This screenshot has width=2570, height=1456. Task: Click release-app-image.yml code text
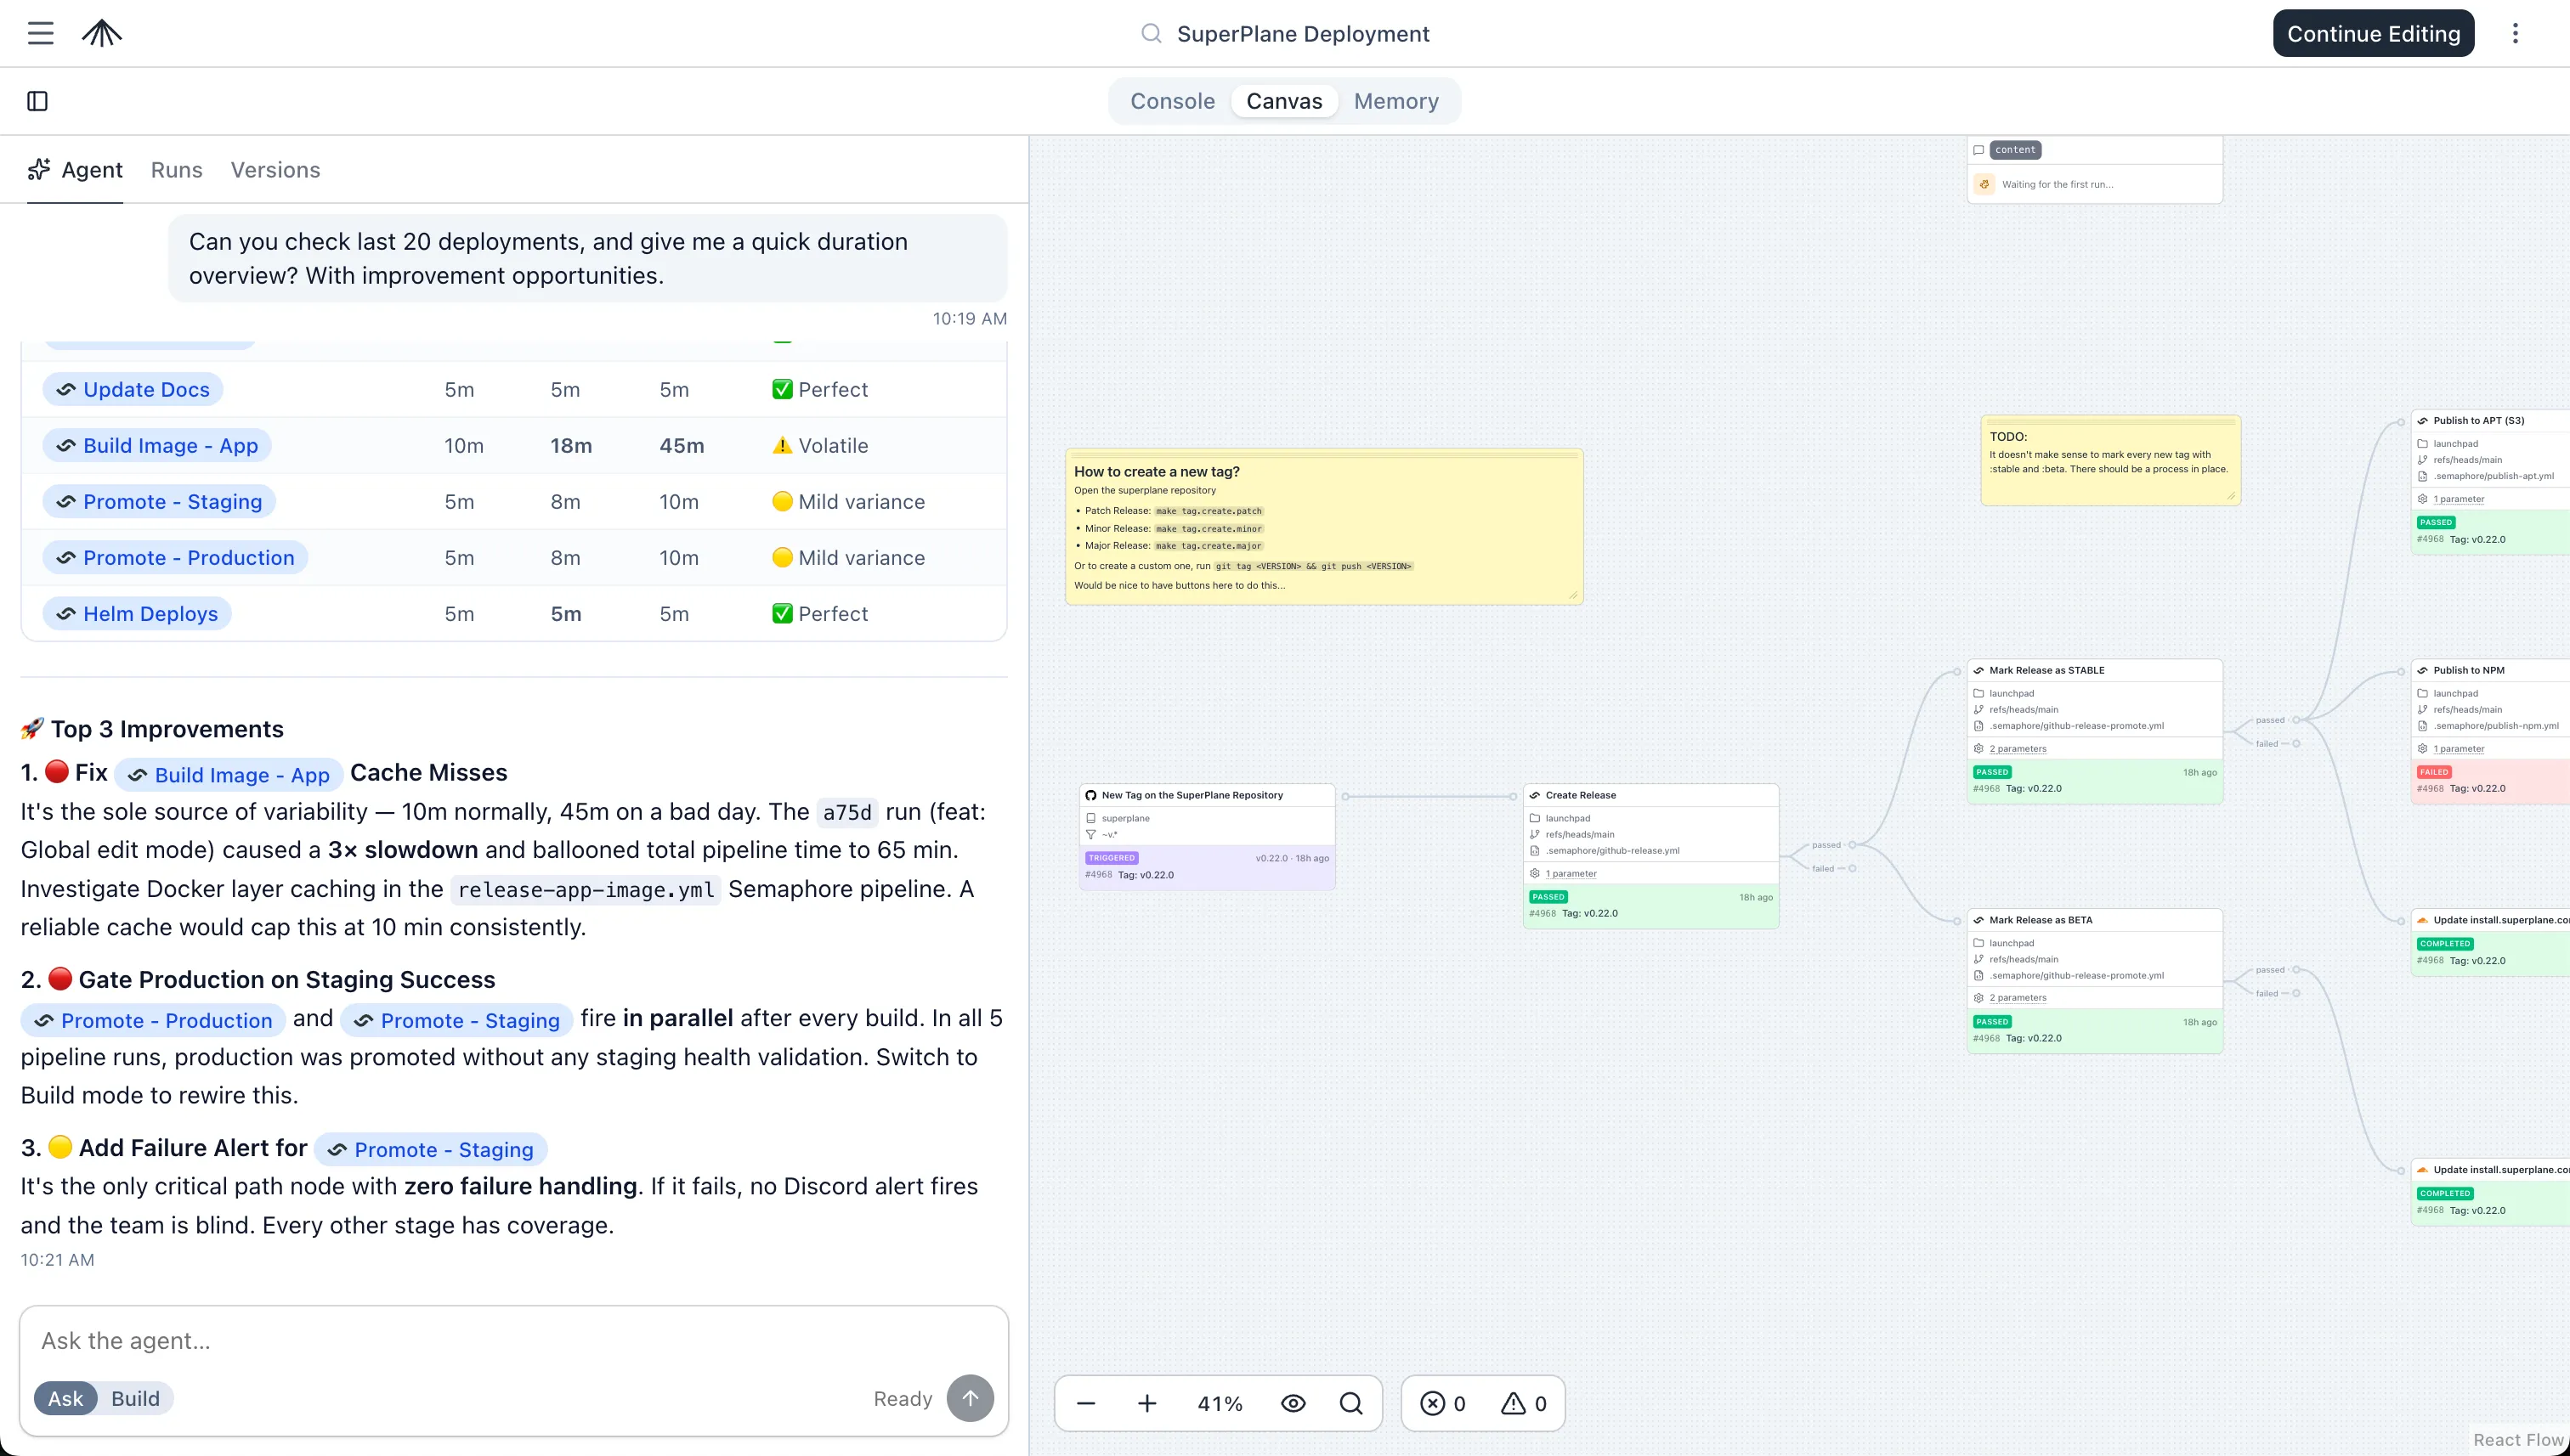click(586, 889)
